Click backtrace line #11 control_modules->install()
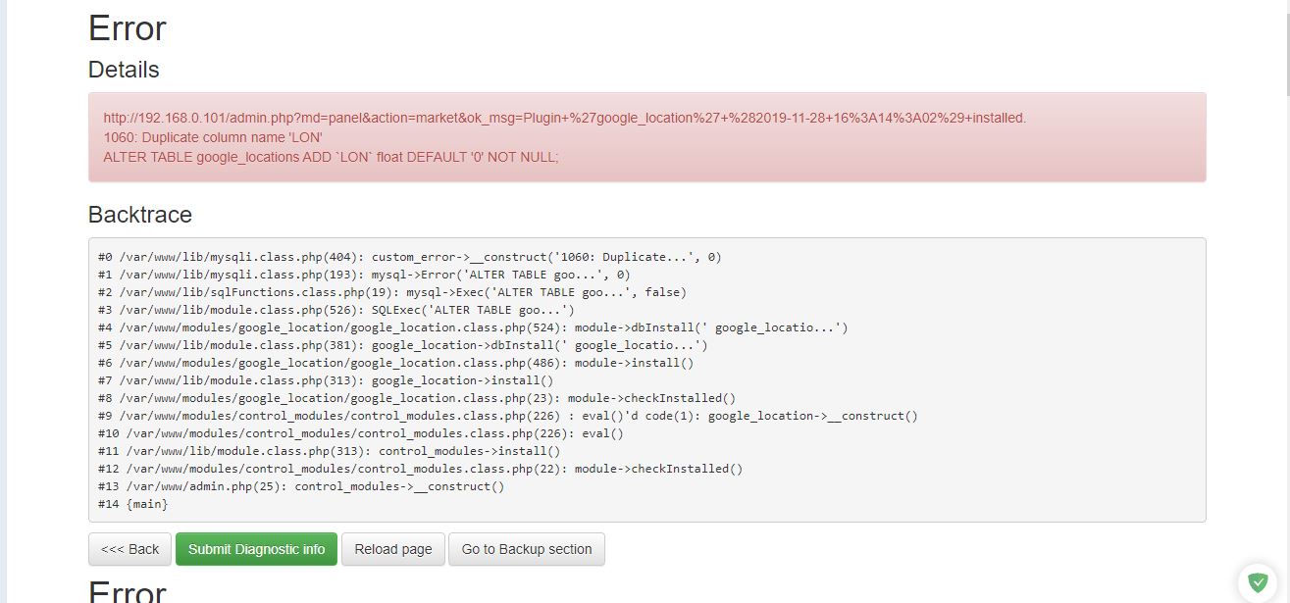The width and height of the screenshot is (1290, 603). (329, 451)
